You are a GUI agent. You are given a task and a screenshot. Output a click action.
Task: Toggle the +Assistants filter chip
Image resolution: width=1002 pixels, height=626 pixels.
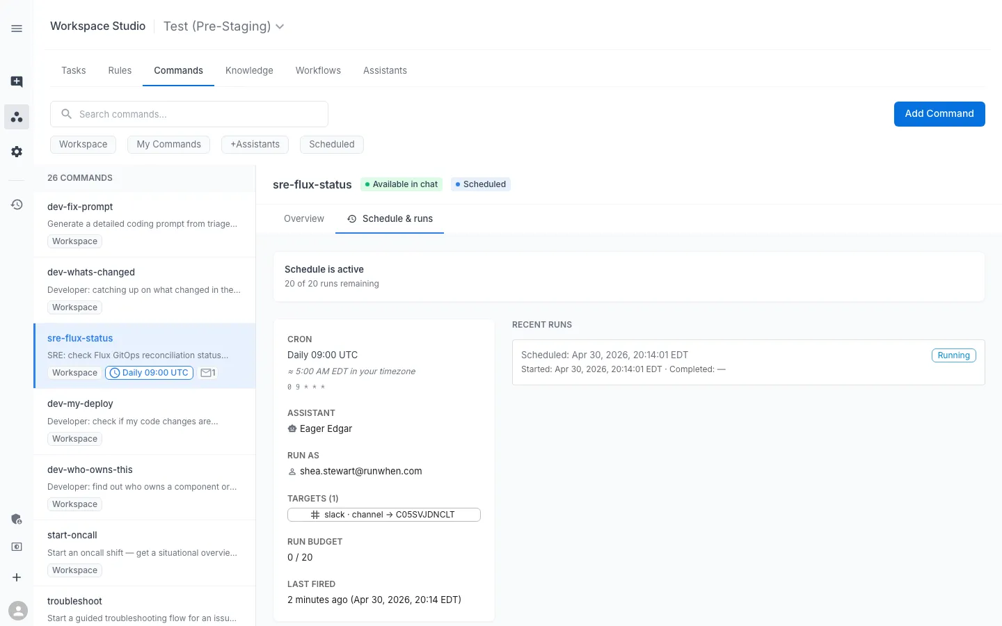point(255,144)
